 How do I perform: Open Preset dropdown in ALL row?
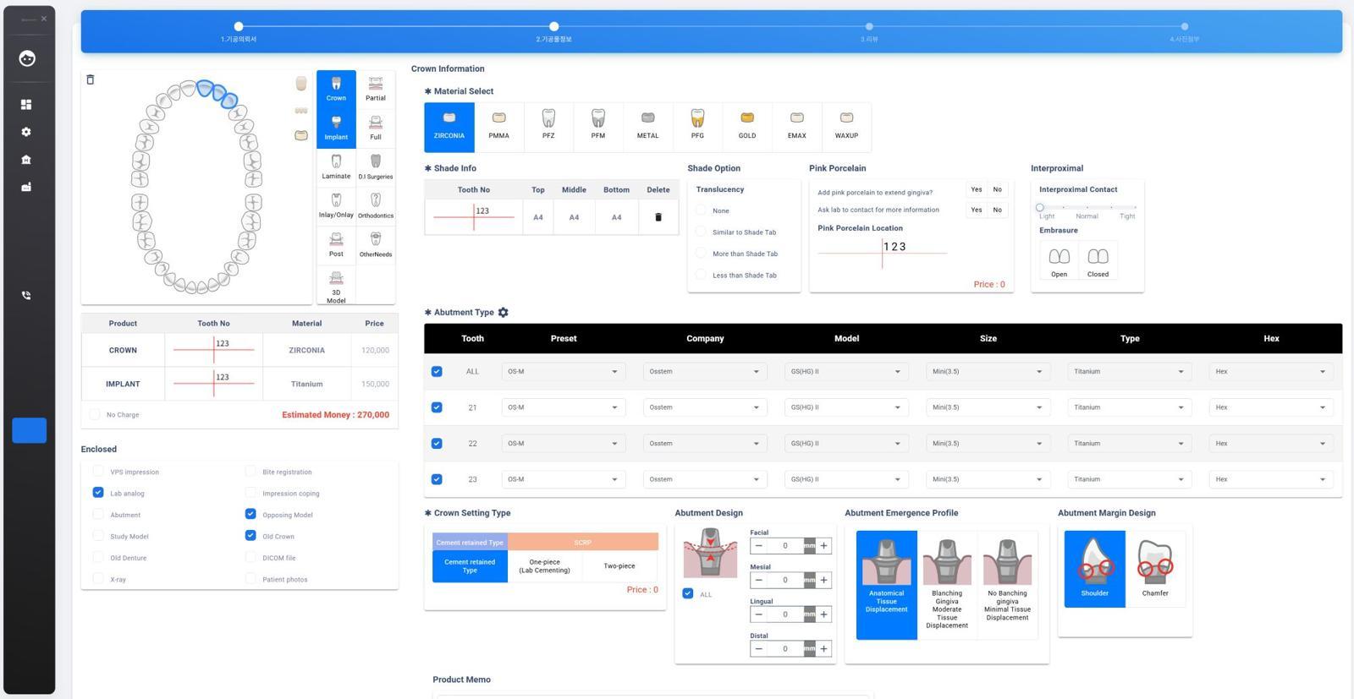tap(563, 372)
